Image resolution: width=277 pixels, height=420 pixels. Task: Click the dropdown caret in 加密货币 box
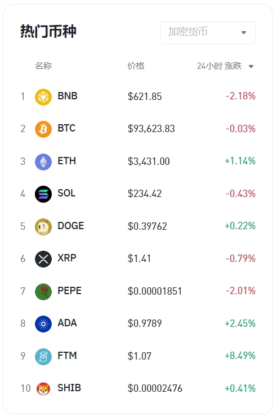point(244,33)
